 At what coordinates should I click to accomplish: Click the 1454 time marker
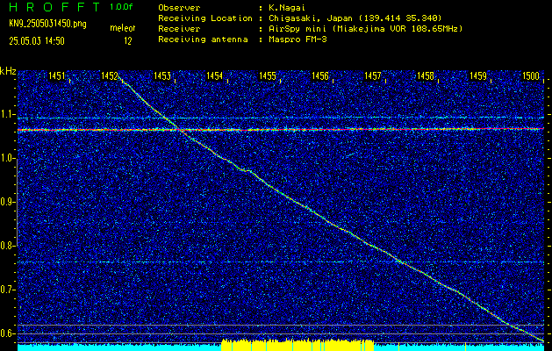click(x=215, y=75)
